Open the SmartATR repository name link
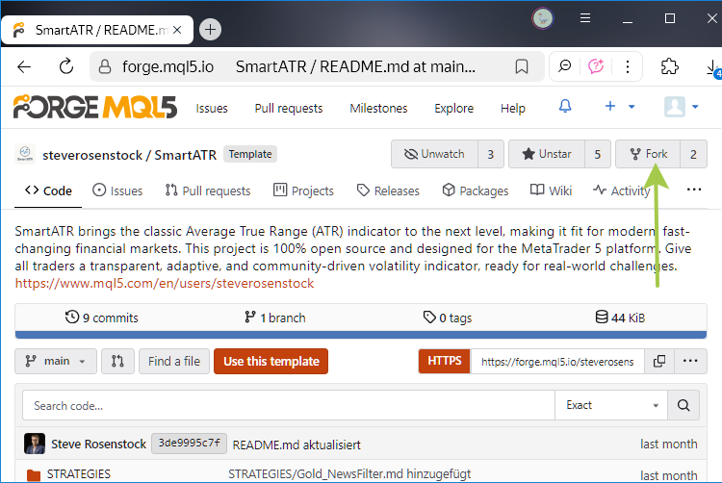 tap(185, 155)
